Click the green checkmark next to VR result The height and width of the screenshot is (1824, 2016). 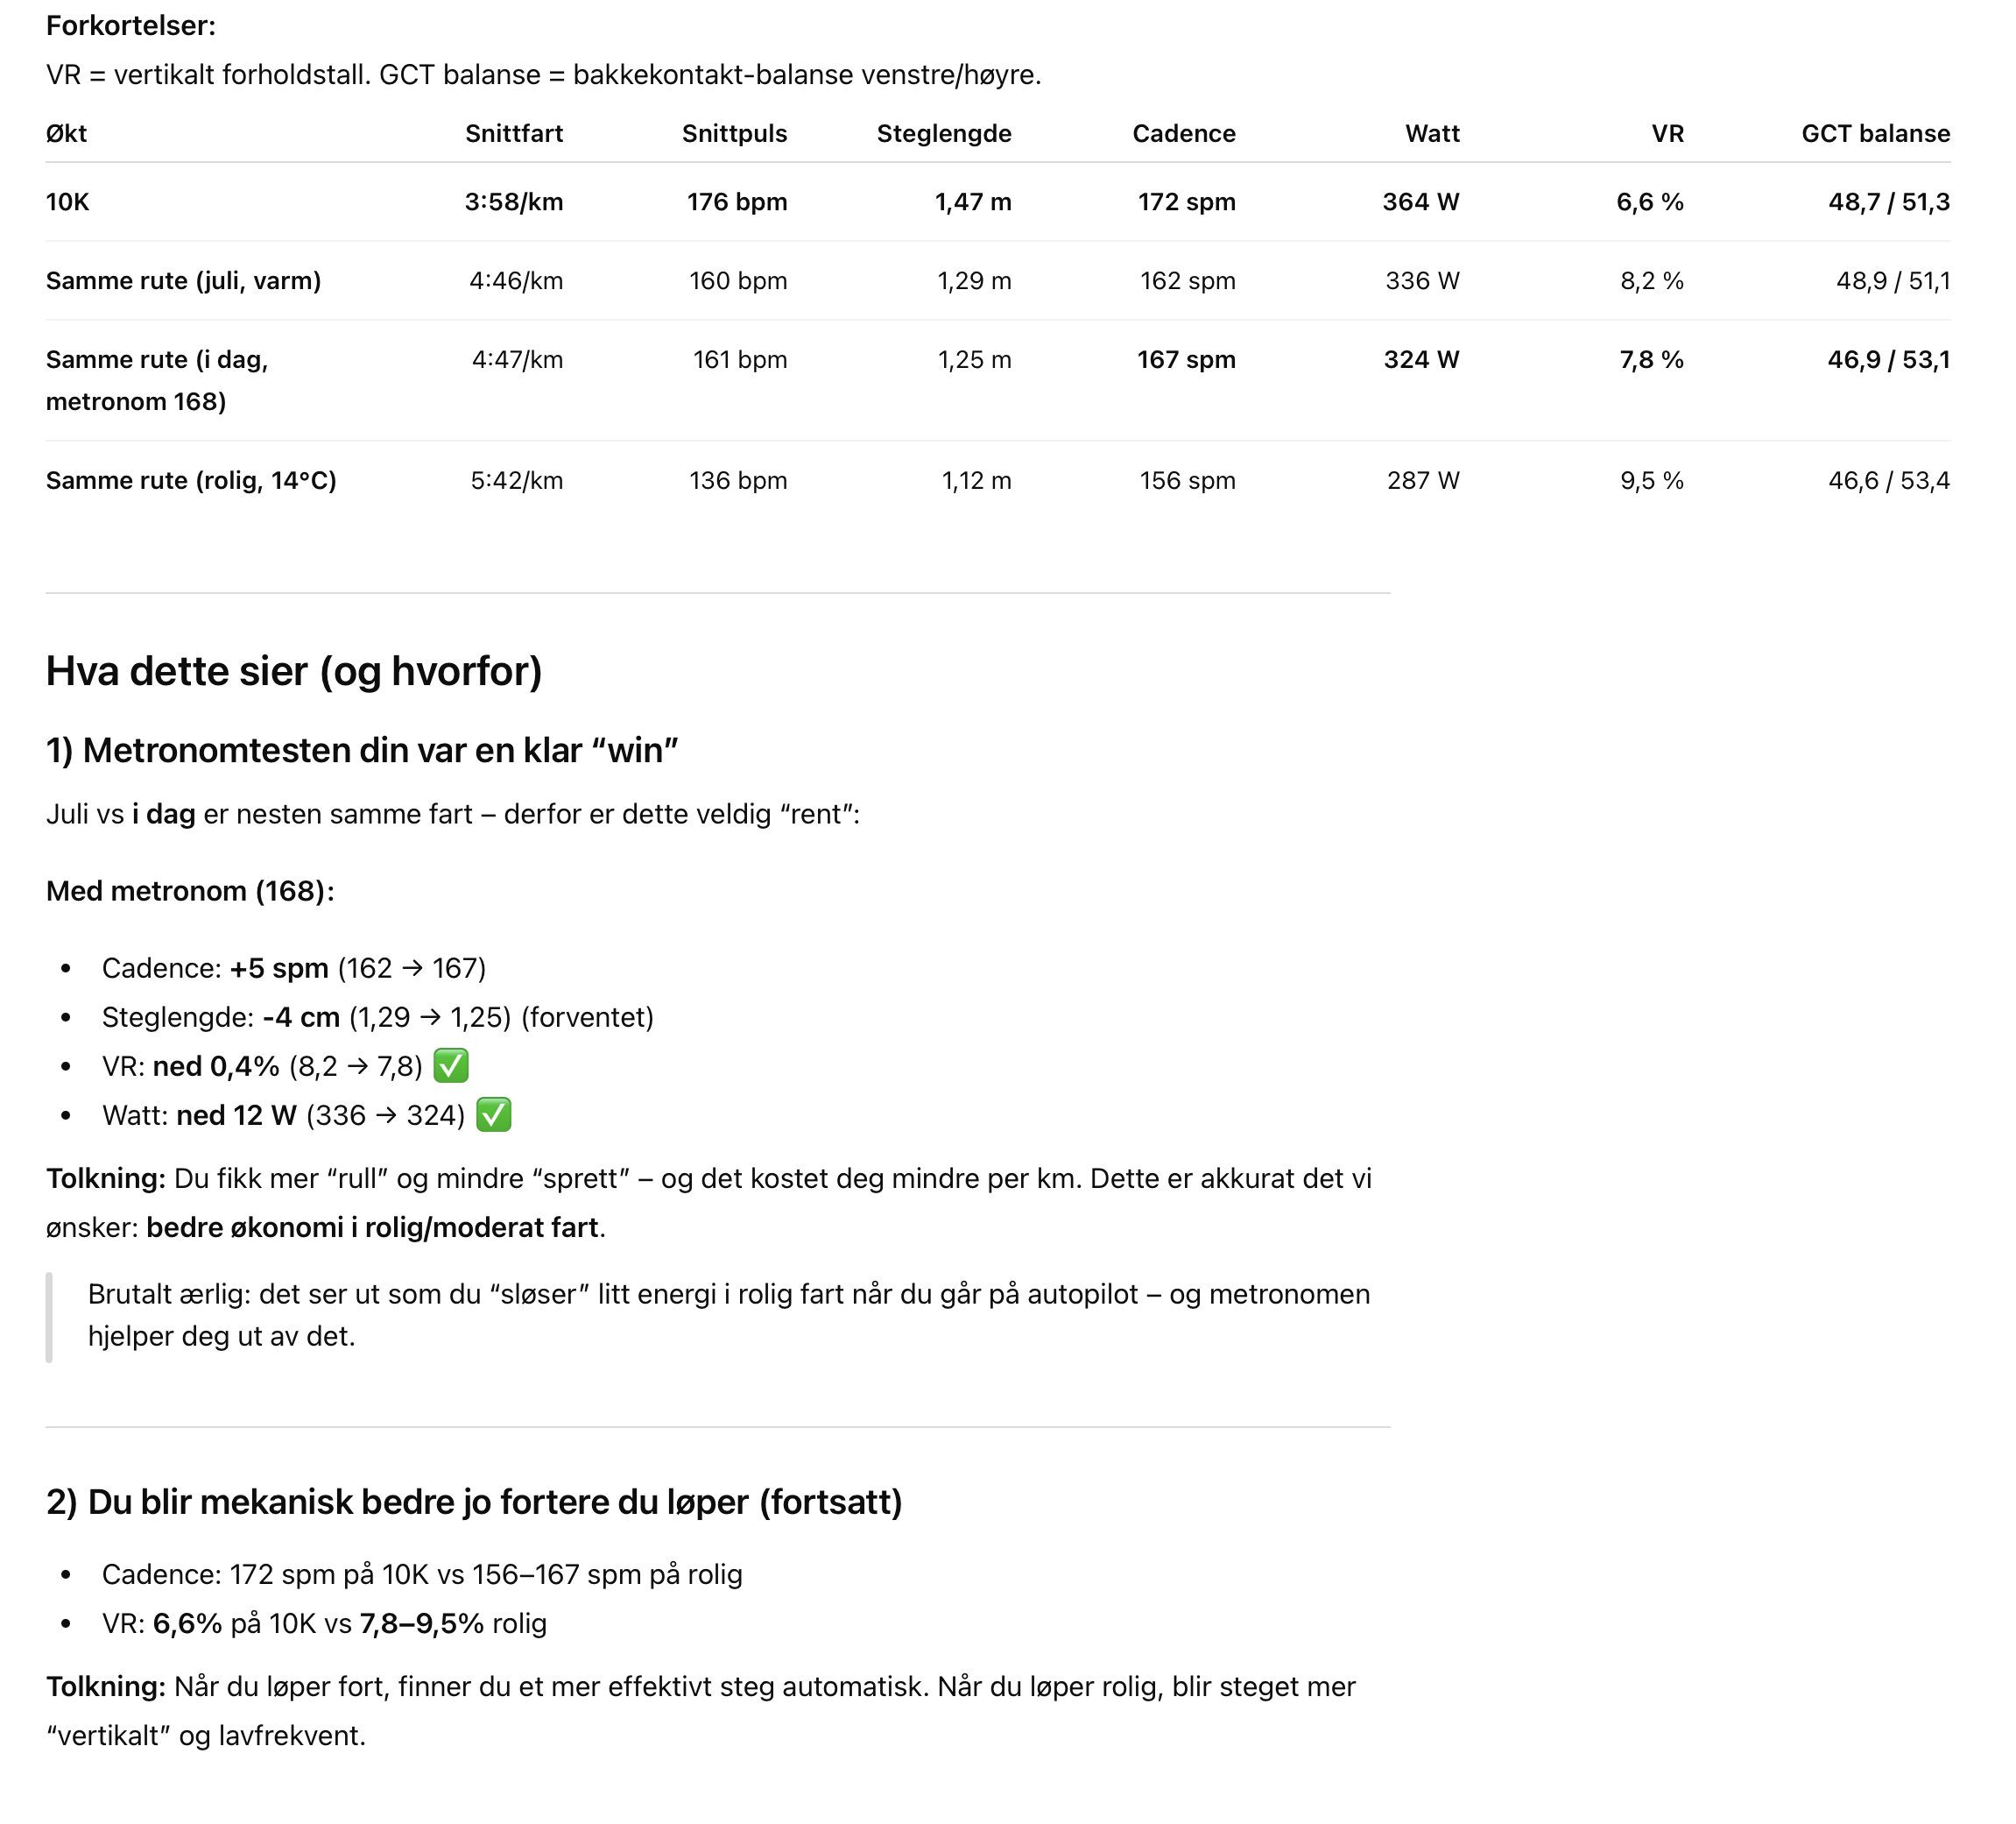point(451,1065)
